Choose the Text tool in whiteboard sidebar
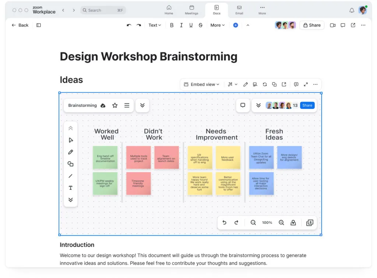Screen dimensions: 377x278 pos(71,188)
